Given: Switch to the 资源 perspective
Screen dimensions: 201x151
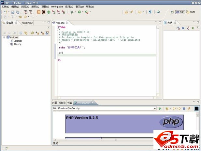Looking at the screenshot, I should click(x=191, y=12).
